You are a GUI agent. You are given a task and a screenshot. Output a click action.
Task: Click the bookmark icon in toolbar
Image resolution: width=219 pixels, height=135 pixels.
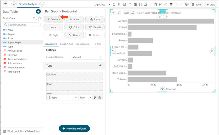[x=140, y=4]
